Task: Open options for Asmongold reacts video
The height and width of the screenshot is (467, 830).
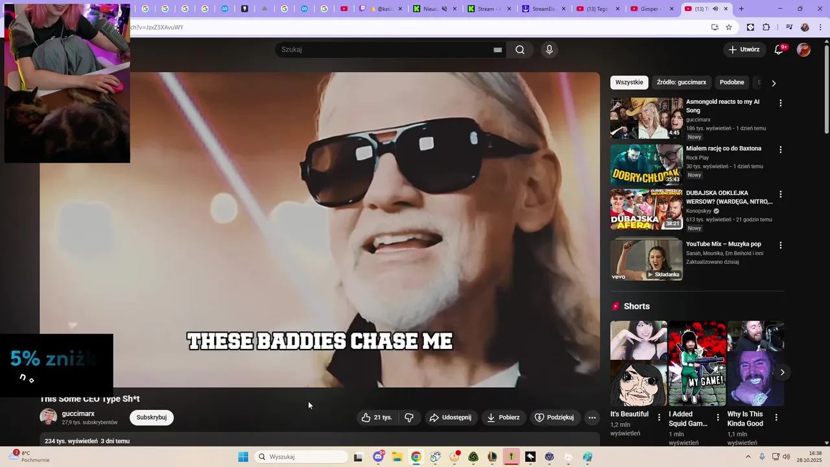Action: tap(781, 103)
